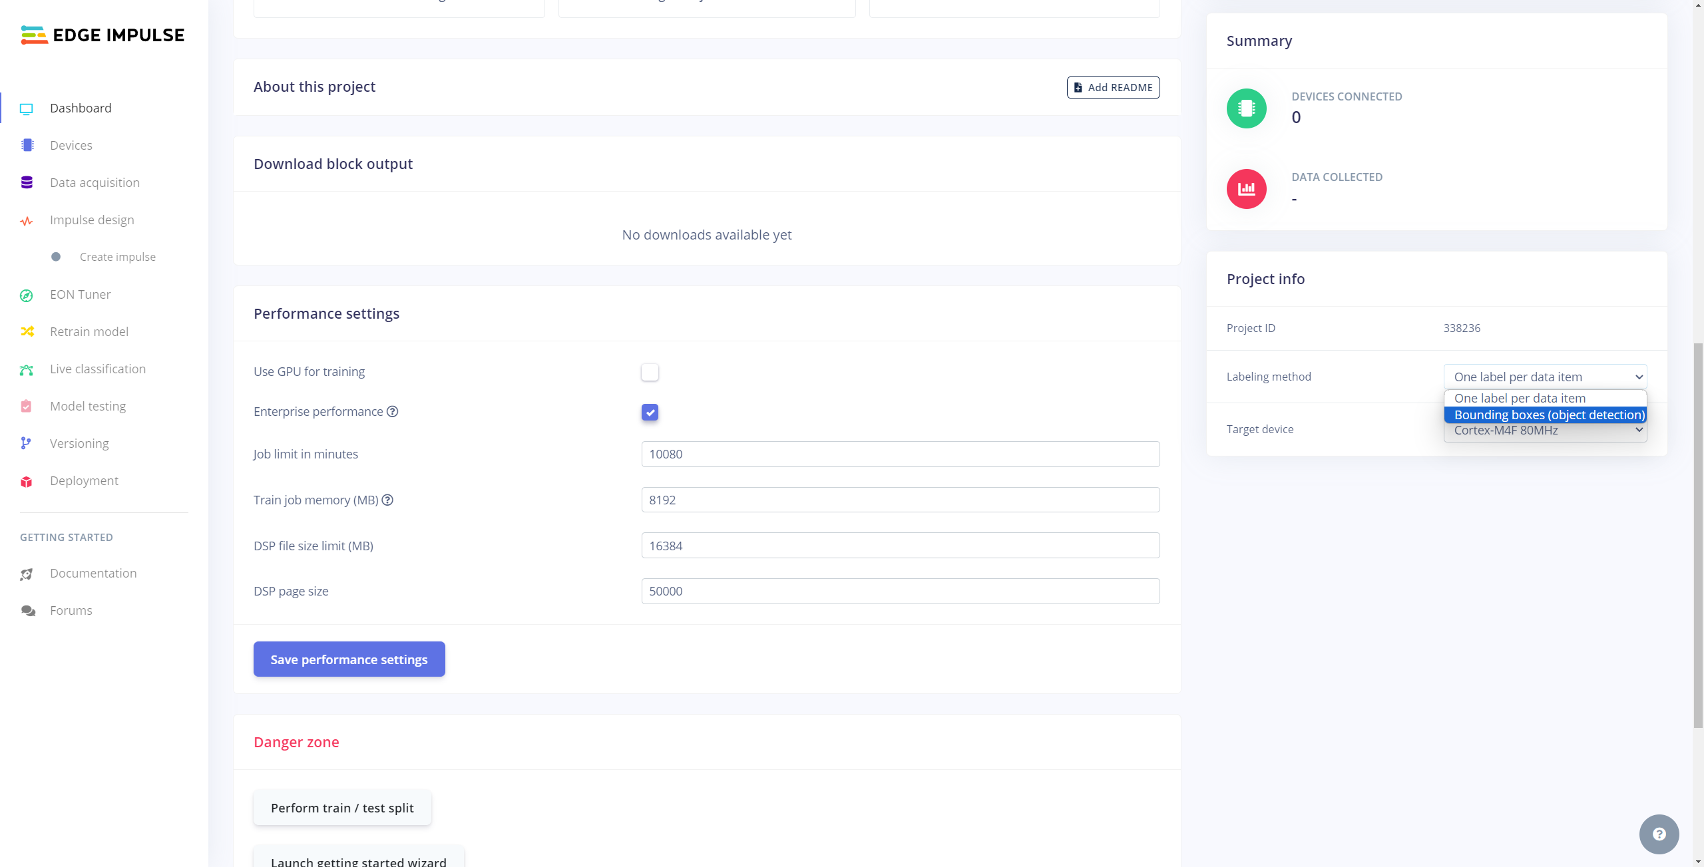The width and height of the screenshot is (1704, 867).
Task: Enable Use GPU for training checkbox
Action: [x=650, y=372]
